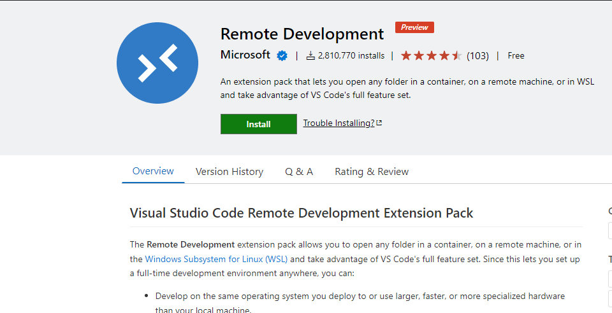This screenshot has height=313, width=612.
Task: Click the green Install button
Action: (258, 124)
